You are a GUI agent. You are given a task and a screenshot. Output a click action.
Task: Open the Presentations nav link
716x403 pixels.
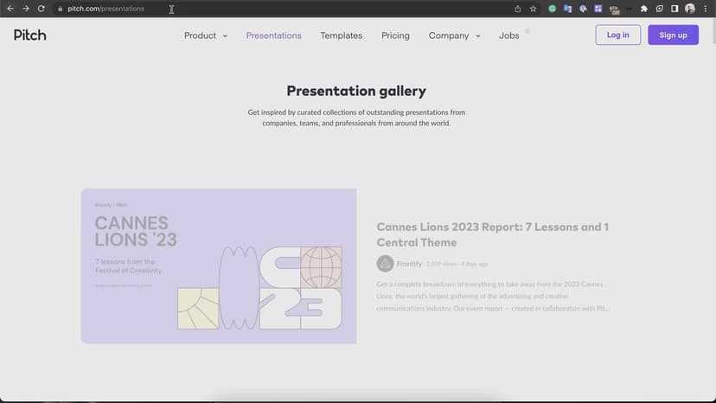pyautogui.click(x=273, y=35)
